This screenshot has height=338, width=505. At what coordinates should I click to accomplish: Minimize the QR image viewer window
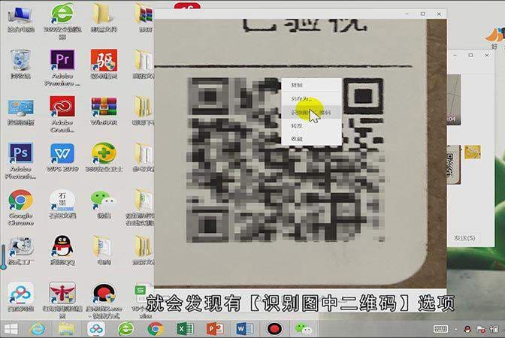click(x=407, y=14)
